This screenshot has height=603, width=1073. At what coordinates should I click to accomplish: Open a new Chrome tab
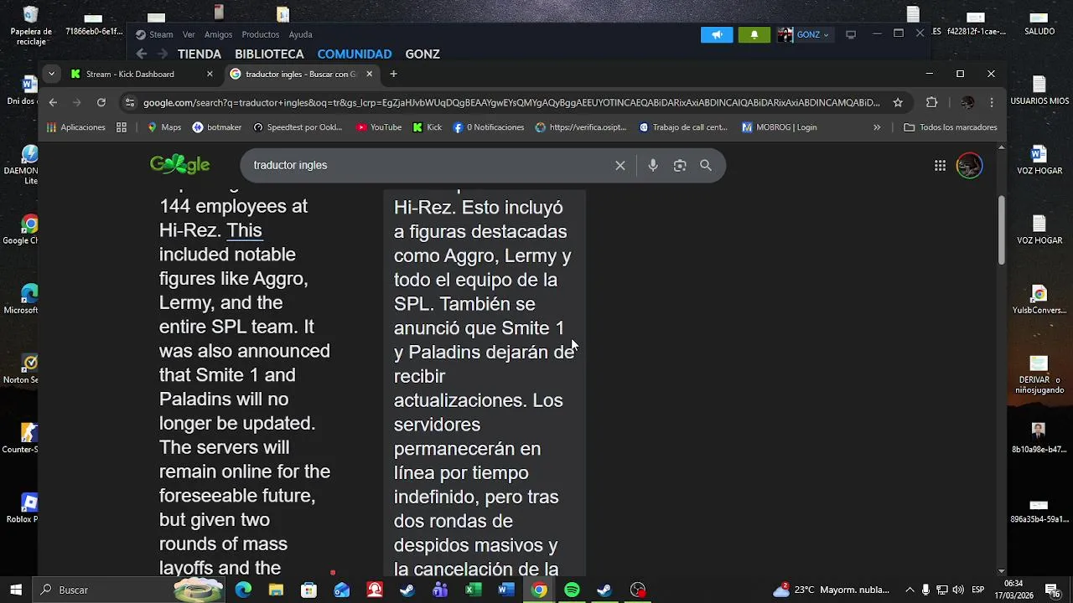click(393, 74)
